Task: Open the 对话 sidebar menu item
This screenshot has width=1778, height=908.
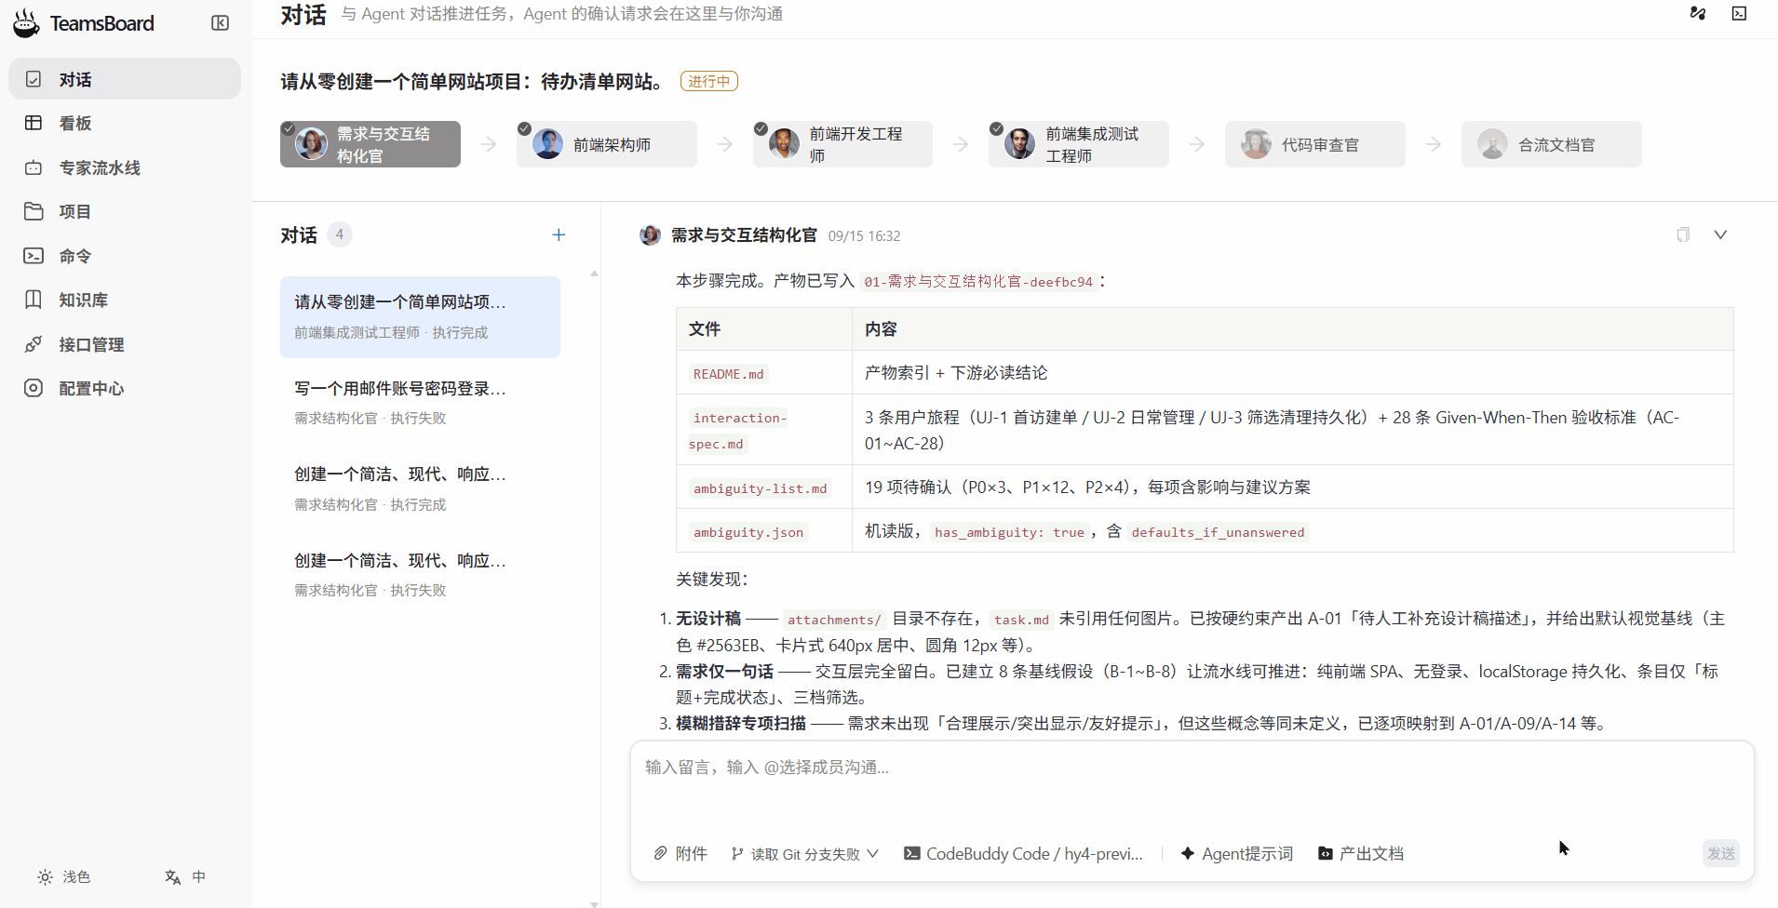Action: click(x=125, y=79)
